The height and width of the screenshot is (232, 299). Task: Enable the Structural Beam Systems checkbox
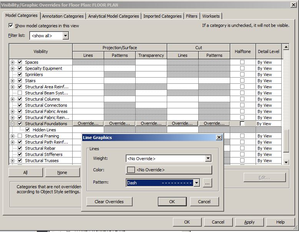tap(20, 93)
